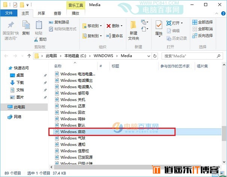The width and height of the screenshot is (227, 177).
Task: Switch to Play (播放) tab
Action: click(x=75, y=13)
